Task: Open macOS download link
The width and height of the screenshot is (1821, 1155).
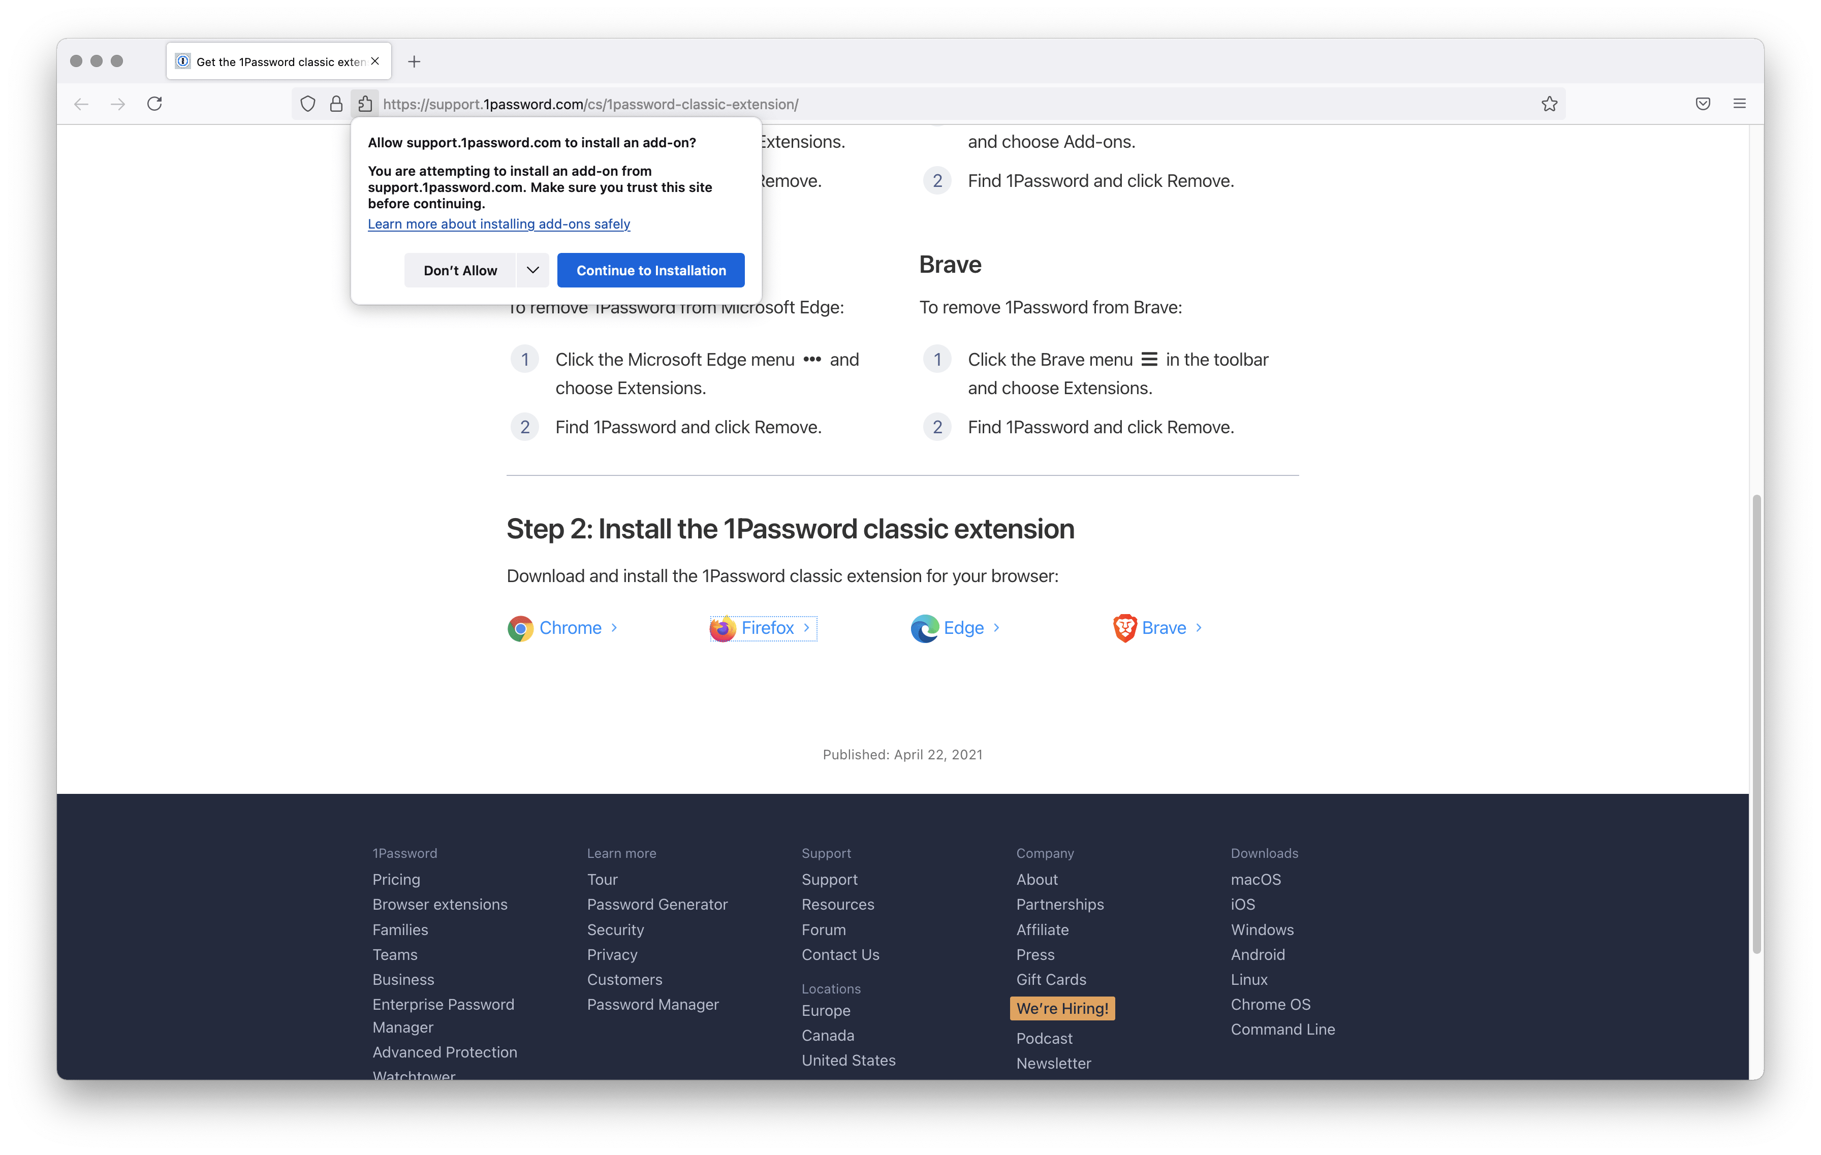Action: tap(1256, 879)
